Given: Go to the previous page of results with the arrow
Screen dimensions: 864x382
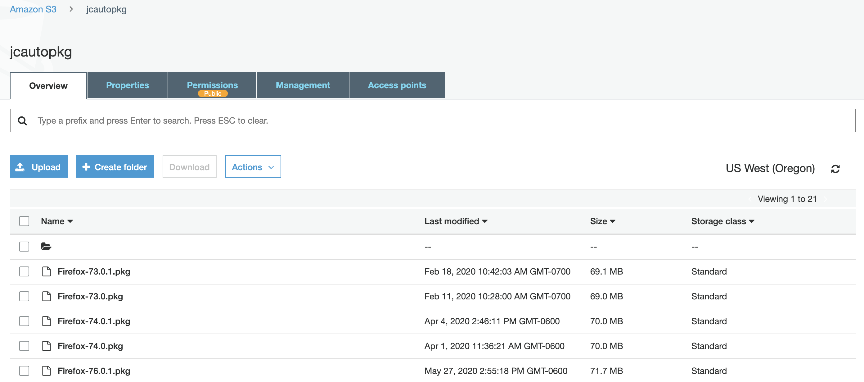Looking at the screenshot, I should pyautogui.click(x=750, y=199).
